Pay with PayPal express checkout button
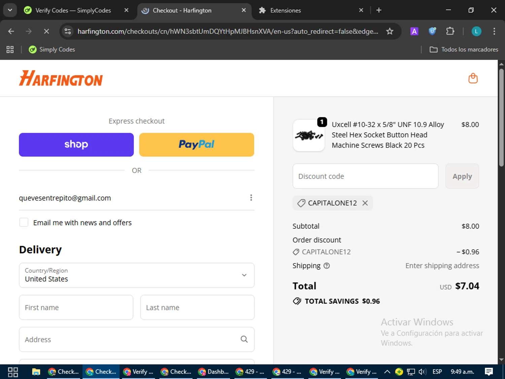Viewport: 505px width, 379px height. point(197,145)
